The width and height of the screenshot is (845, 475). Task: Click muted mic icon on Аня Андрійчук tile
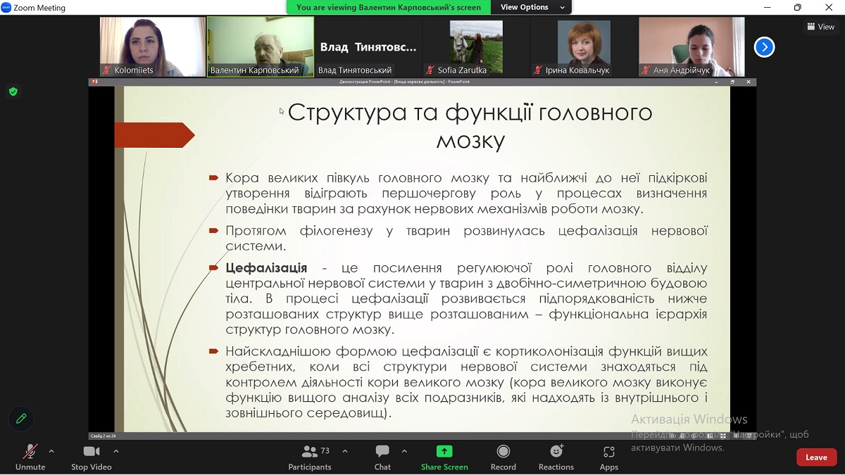click(x=646, y=70)
